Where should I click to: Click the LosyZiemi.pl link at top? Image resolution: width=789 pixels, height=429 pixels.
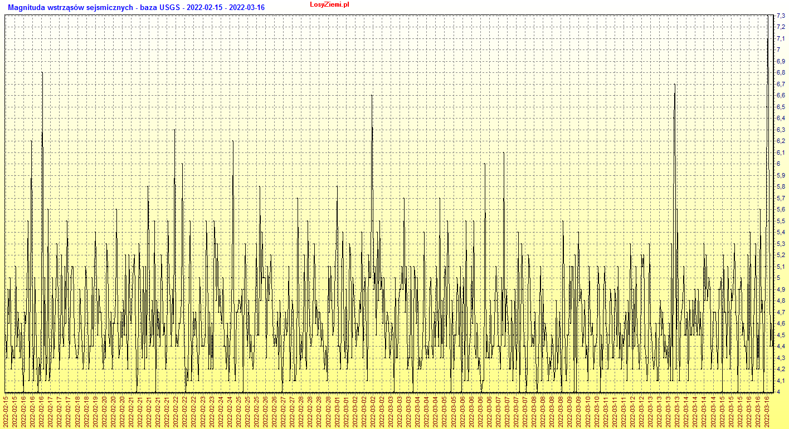[329, 4]
